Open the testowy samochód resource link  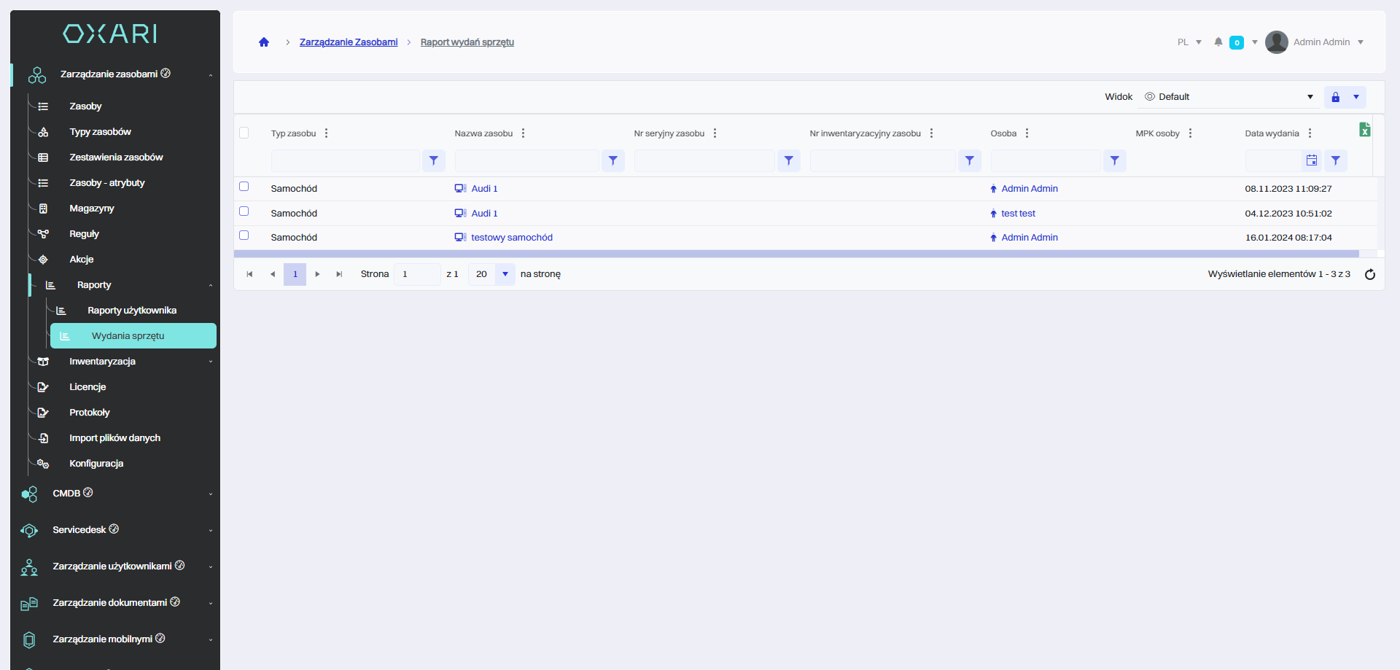coord(511,238)
